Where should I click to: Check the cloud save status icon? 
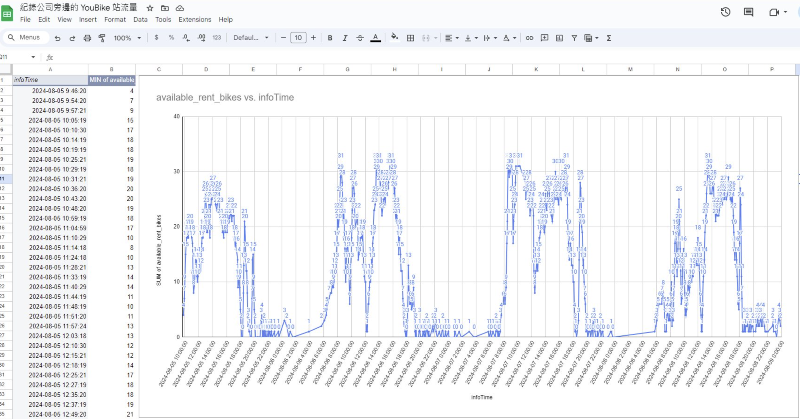[x=180, y=8]
